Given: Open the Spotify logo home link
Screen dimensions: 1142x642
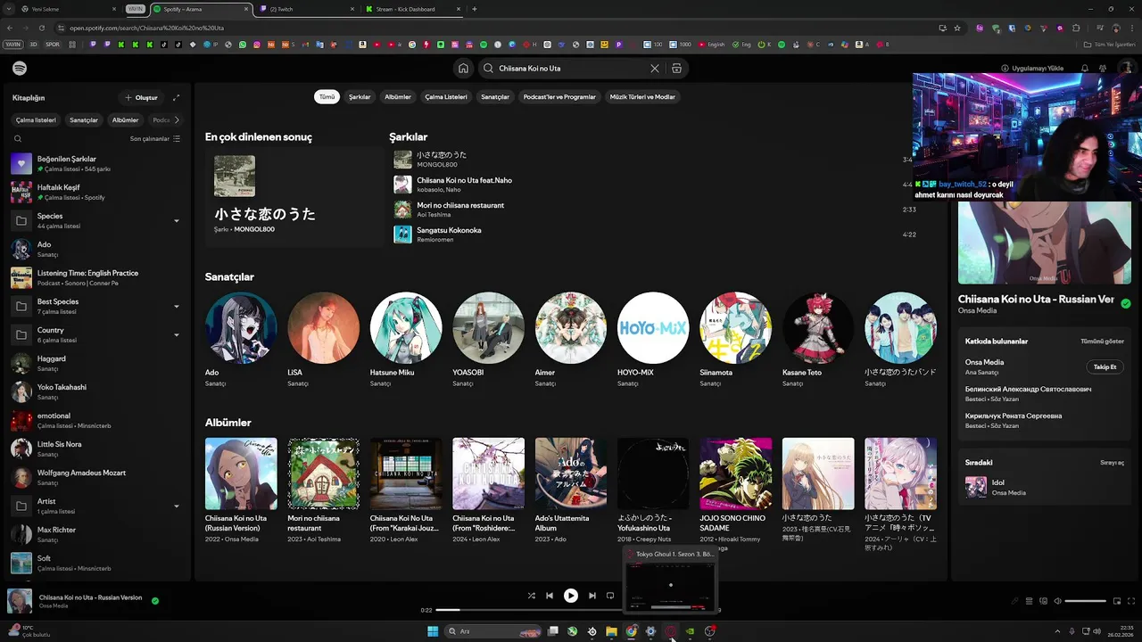Looking at the screenshot, I should 20,69.
